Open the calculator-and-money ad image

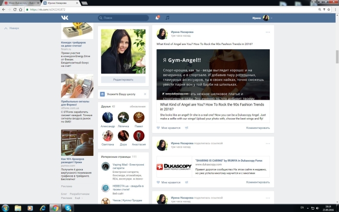click(x=77, y=86)
